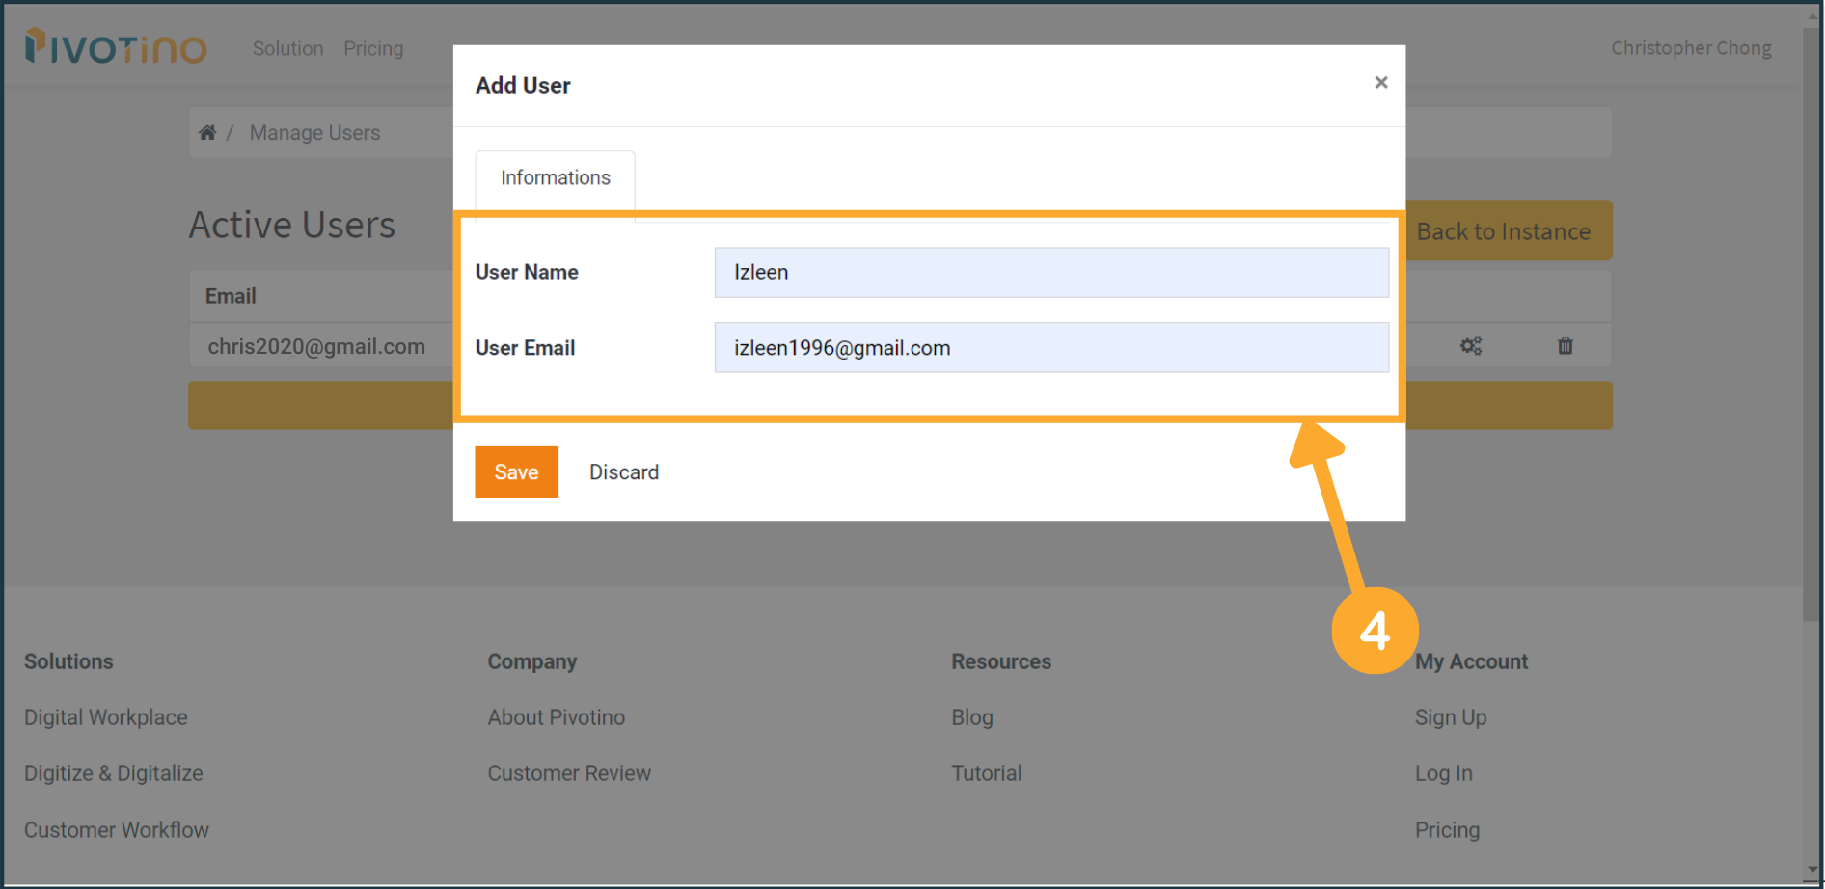Click the home breadcrumb icon
The image size is (1825, 889).
pyautogui.click(x=207, y=133)
